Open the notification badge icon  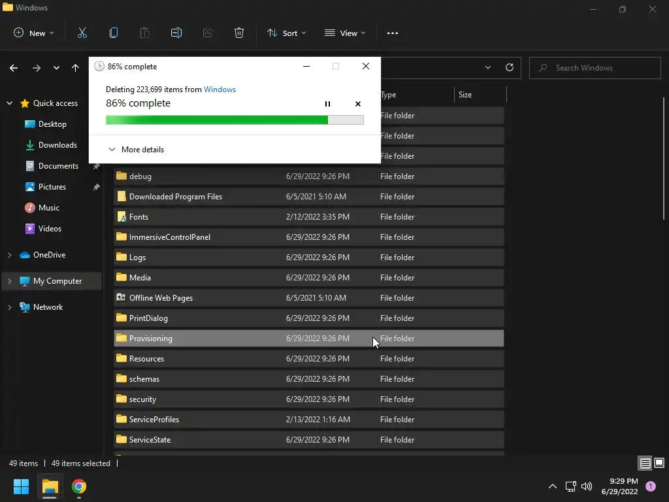point(651,486)
